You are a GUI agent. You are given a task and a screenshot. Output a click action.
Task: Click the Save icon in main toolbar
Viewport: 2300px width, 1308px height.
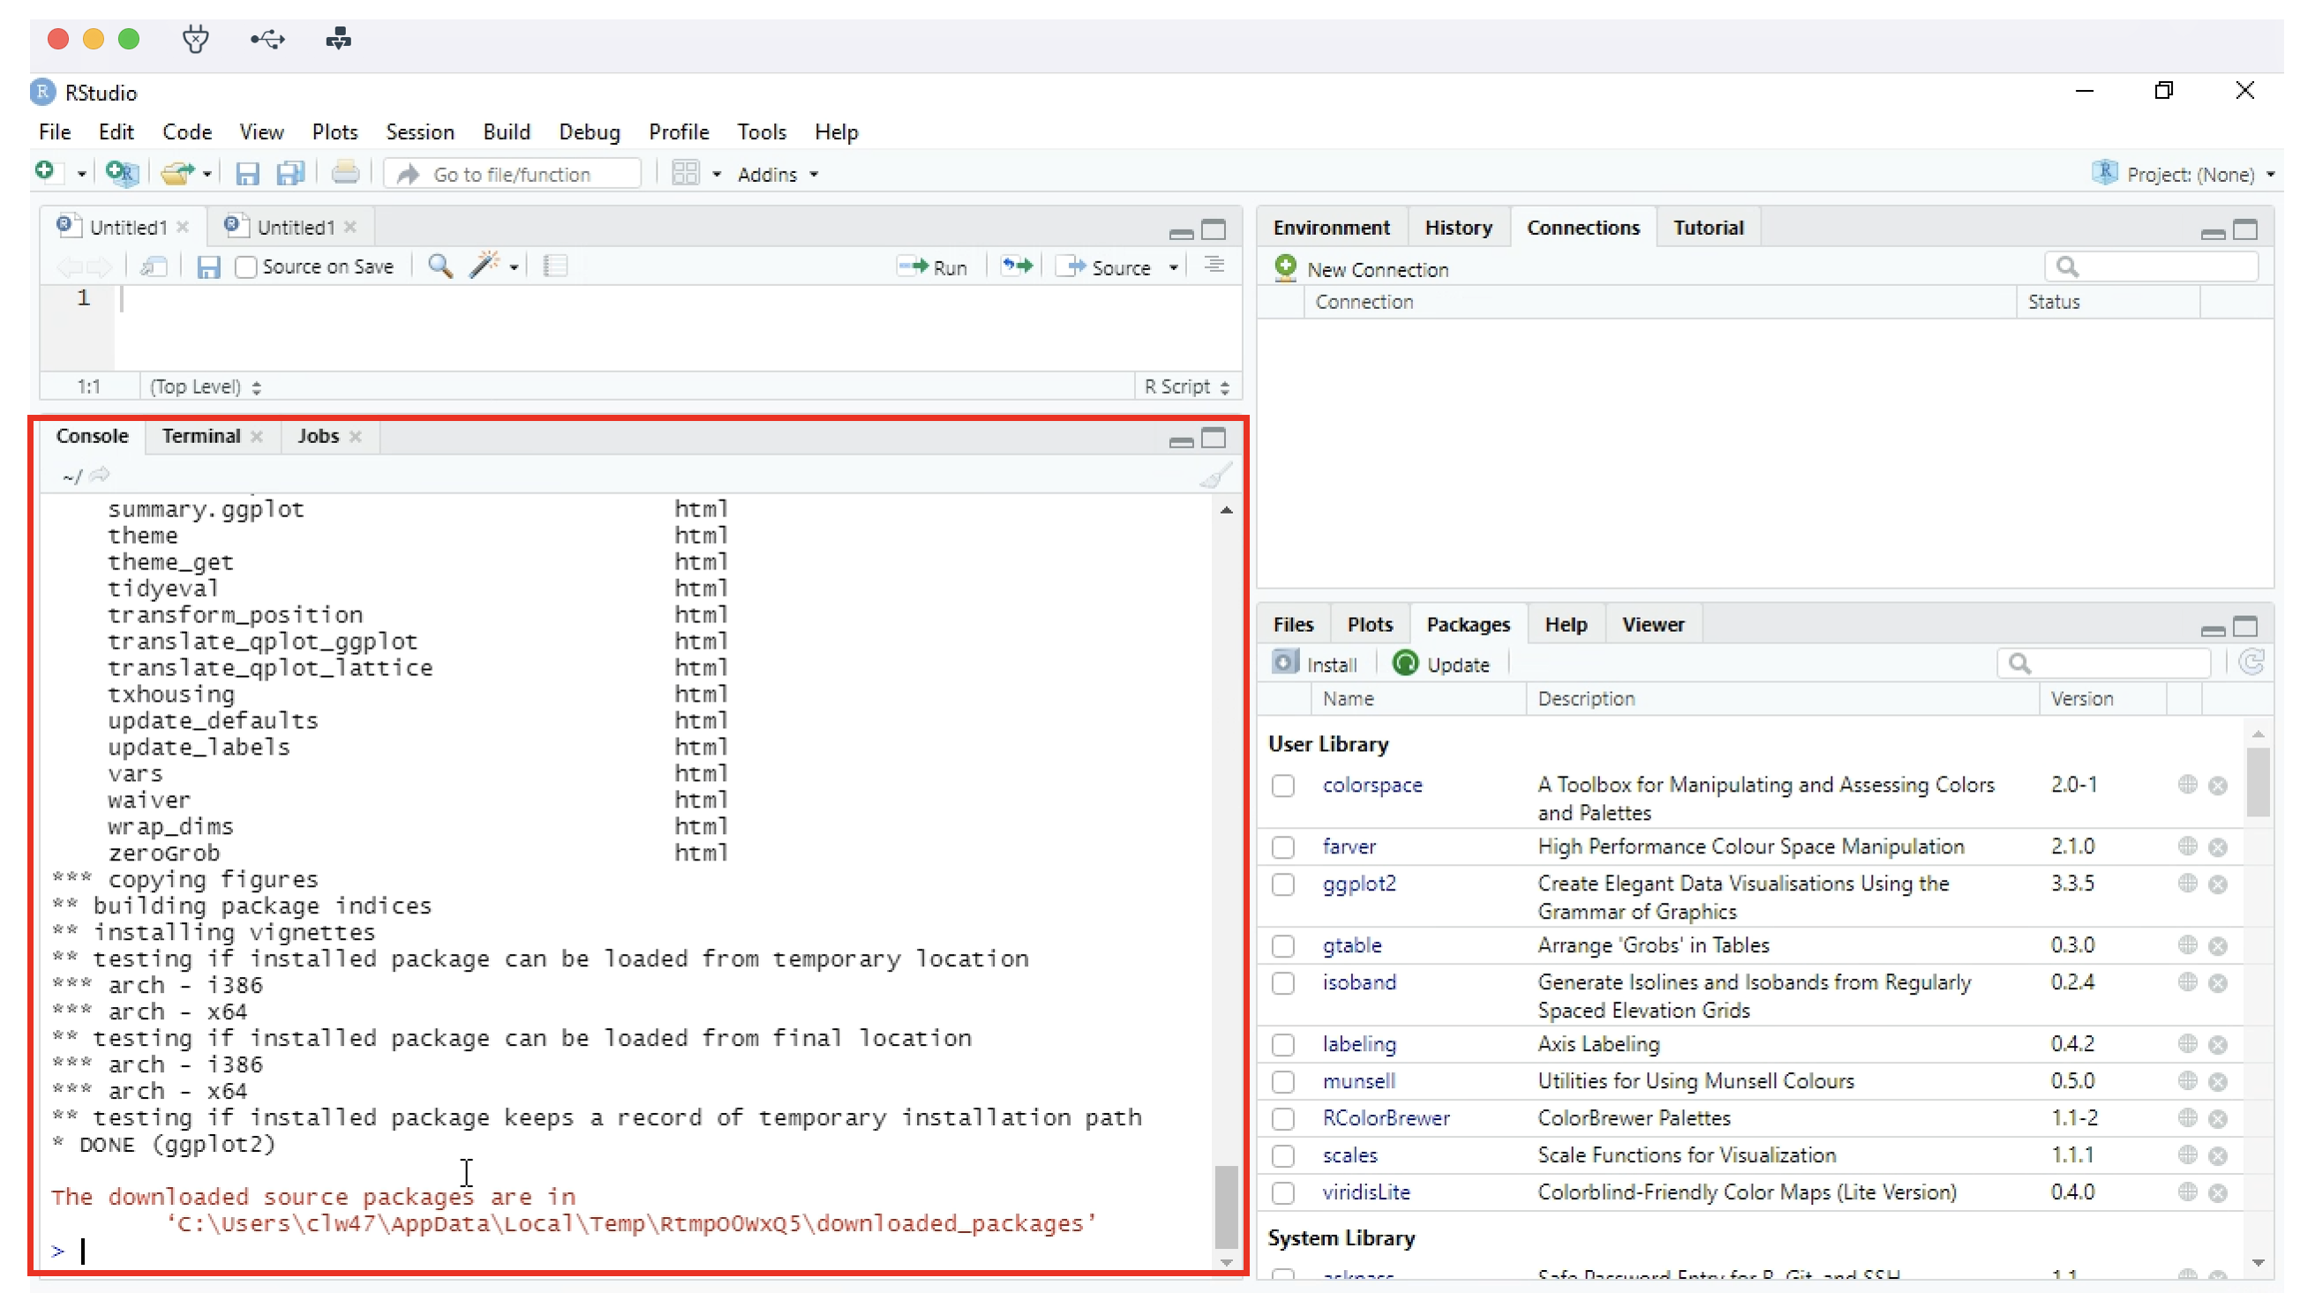point(246,173)
